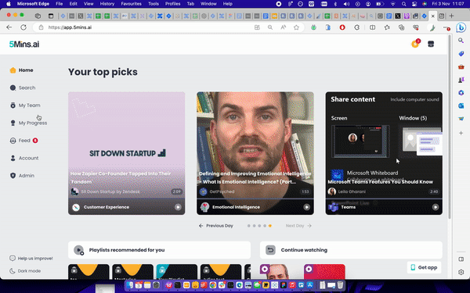Click the page vertical scrollbar
Viewport: 470px width, 293px height.
click(x=449, y=127)
